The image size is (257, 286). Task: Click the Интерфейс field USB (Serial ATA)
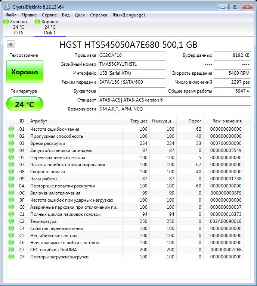tap(132, 73)
